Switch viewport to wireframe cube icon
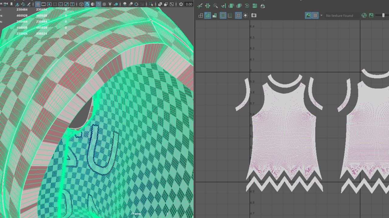This screenshot has width=389, height=218. [81, 4]
